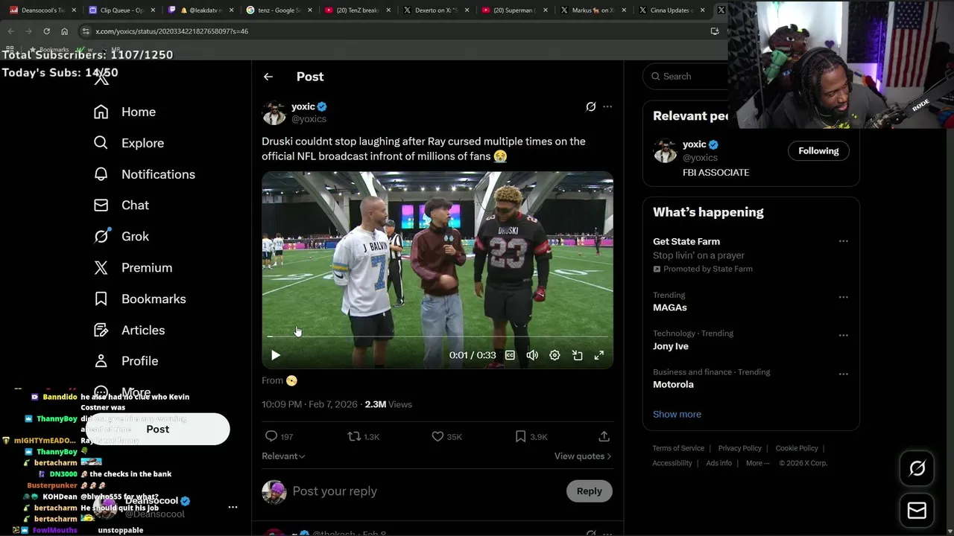
Task: Mute the video volume
Action: (x=532, y=355)
